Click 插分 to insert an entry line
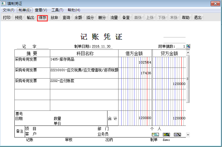This screenshot has width=222, height=147. 90,18
